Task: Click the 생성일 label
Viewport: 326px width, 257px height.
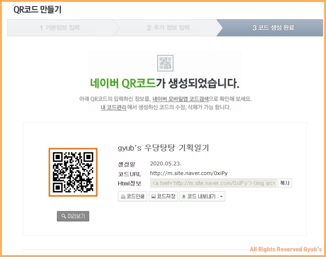Action: (127, 165)
